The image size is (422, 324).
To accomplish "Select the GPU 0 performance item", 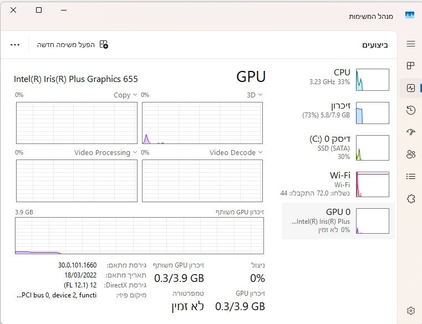I will (338, 221).
